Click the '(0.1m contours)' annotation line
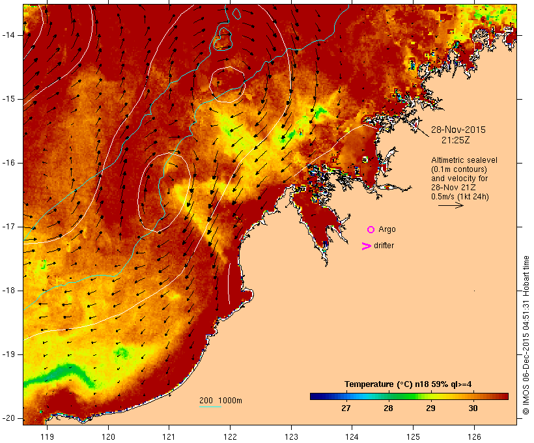 [459, 169]
